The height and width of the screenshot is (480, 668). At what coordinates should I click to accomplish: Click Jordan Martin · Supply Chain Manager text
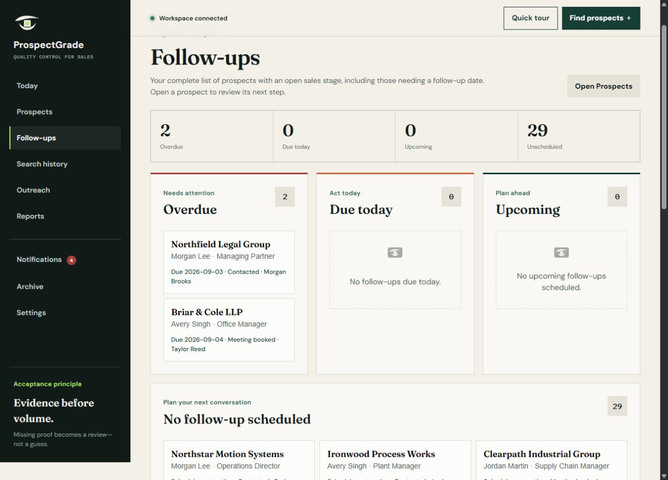[547, 466]
